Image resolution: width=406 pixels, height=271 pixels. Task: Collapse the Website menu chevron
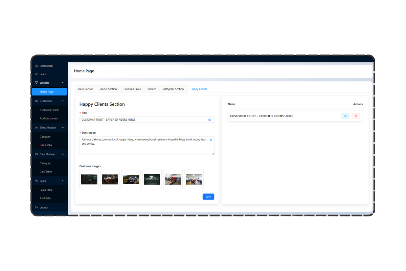coord(63,83)
